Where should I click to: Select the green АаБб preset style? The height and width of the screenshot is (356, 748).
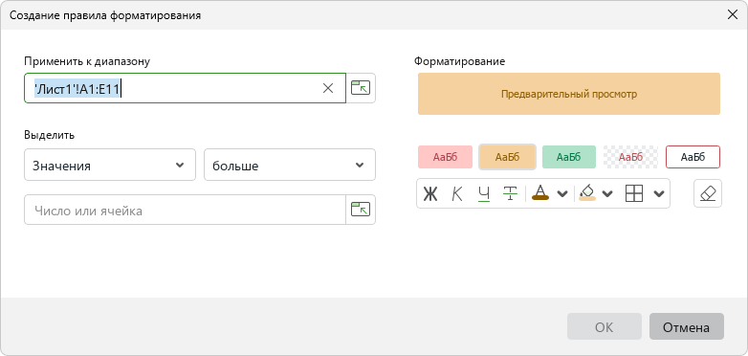[x=568, y=157]
